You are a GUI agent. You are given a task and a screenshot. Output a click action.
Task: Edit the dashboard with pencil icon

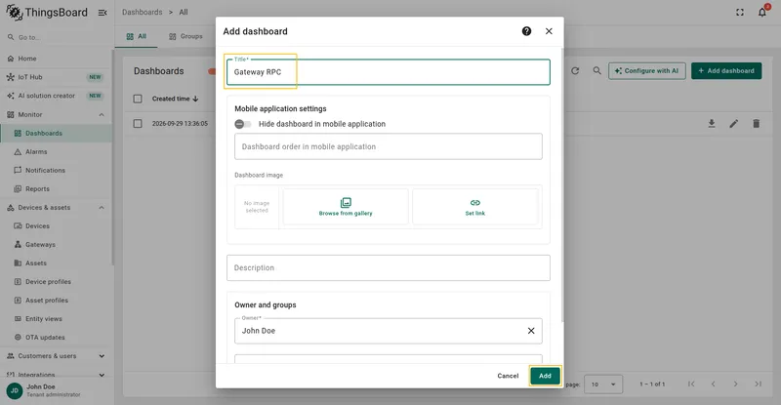click(x=734, y=124)
